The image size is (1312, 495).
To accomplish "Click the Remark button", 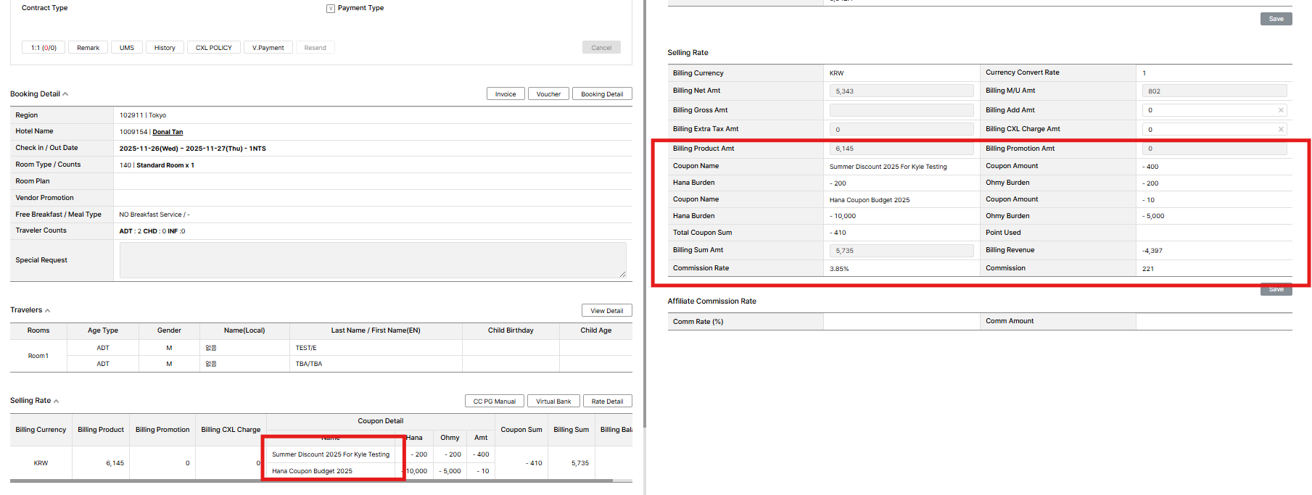I will click(88, 48).
